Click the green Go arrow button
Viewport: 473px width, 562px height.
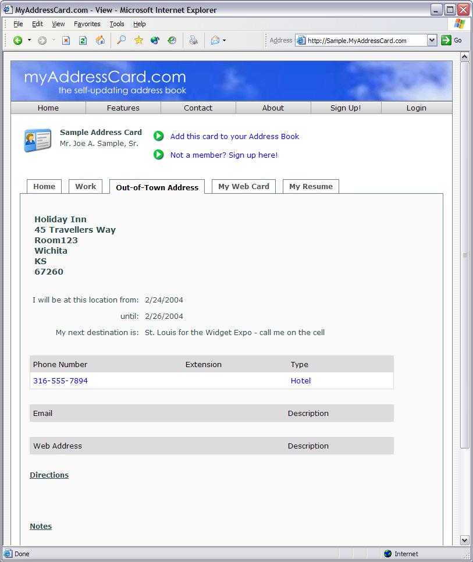click(x=446, y=40)
